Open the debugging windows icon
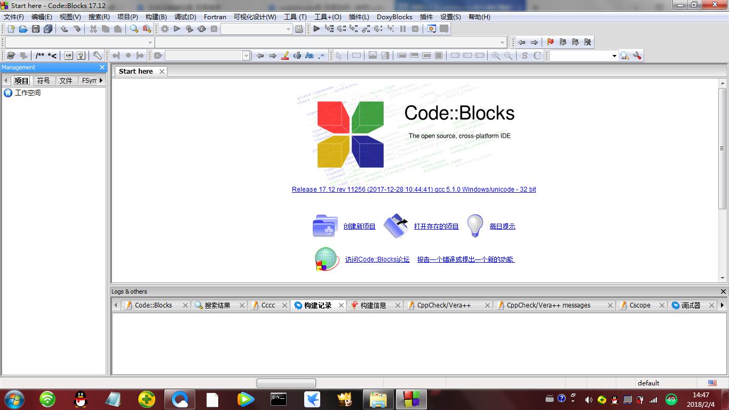 (432, 29)
